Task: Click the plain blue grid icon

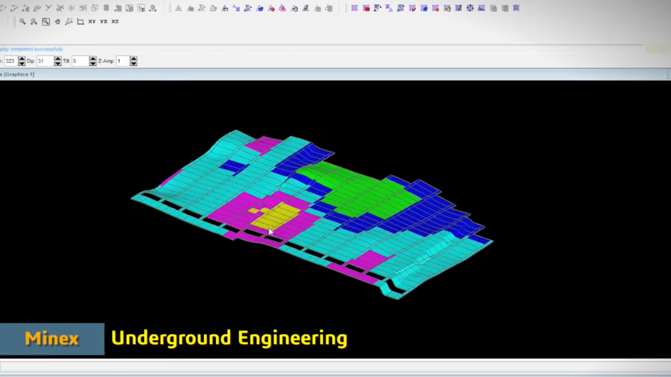Action: point(355,8)
